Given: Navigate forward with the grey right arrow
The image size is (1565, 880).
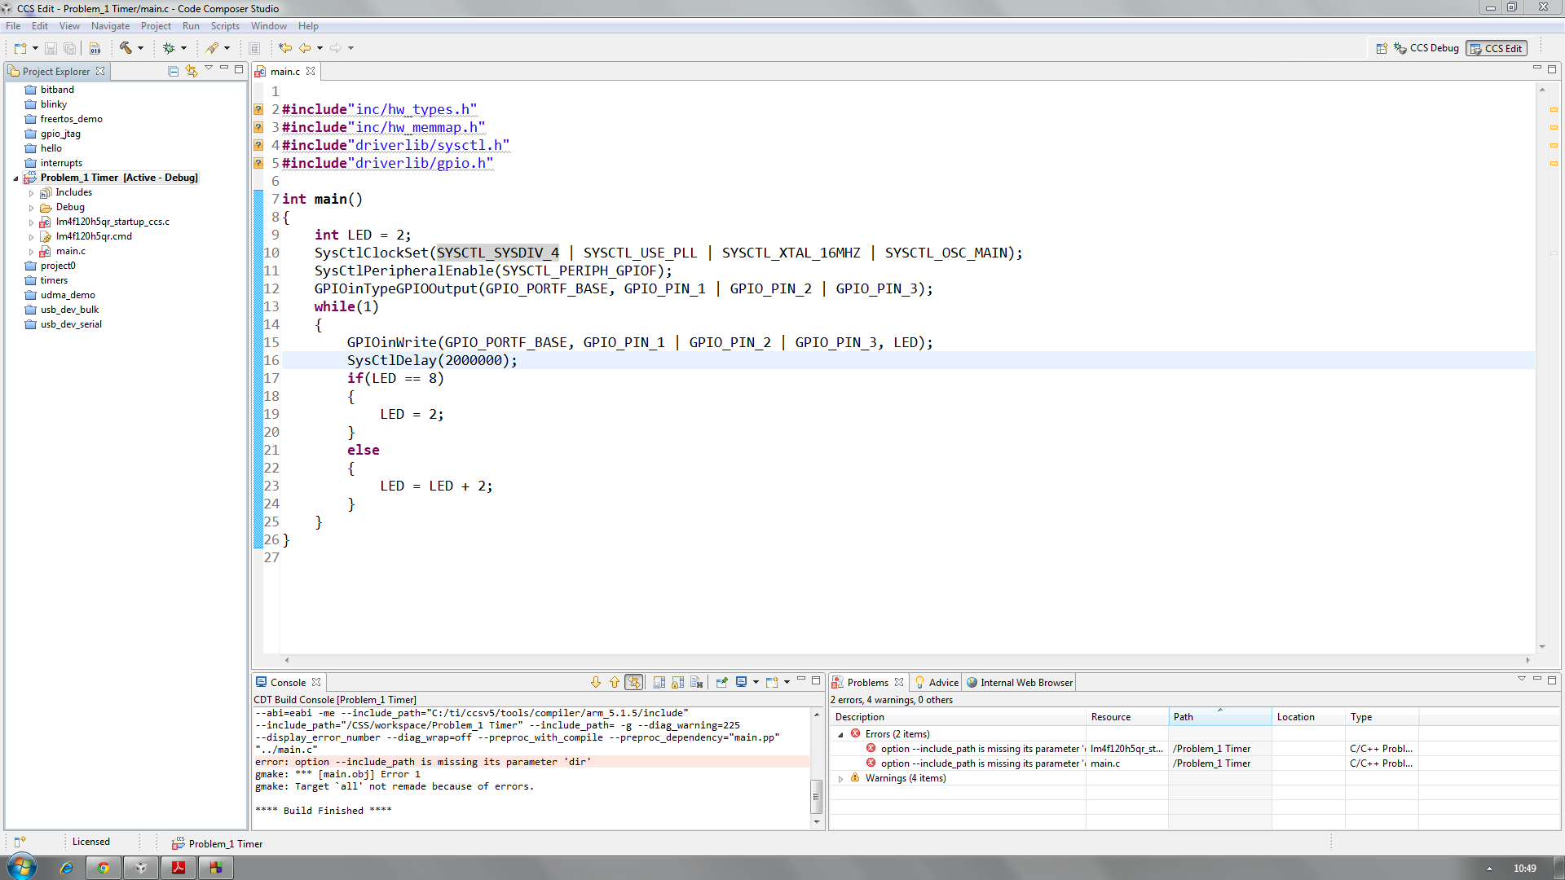Looking at the screenshot, I should (336, 48).
